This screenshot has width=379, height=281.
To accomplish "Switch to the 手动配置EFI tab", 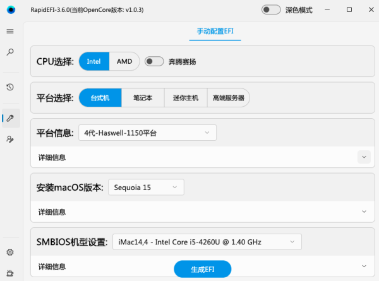I will point(215,31).
